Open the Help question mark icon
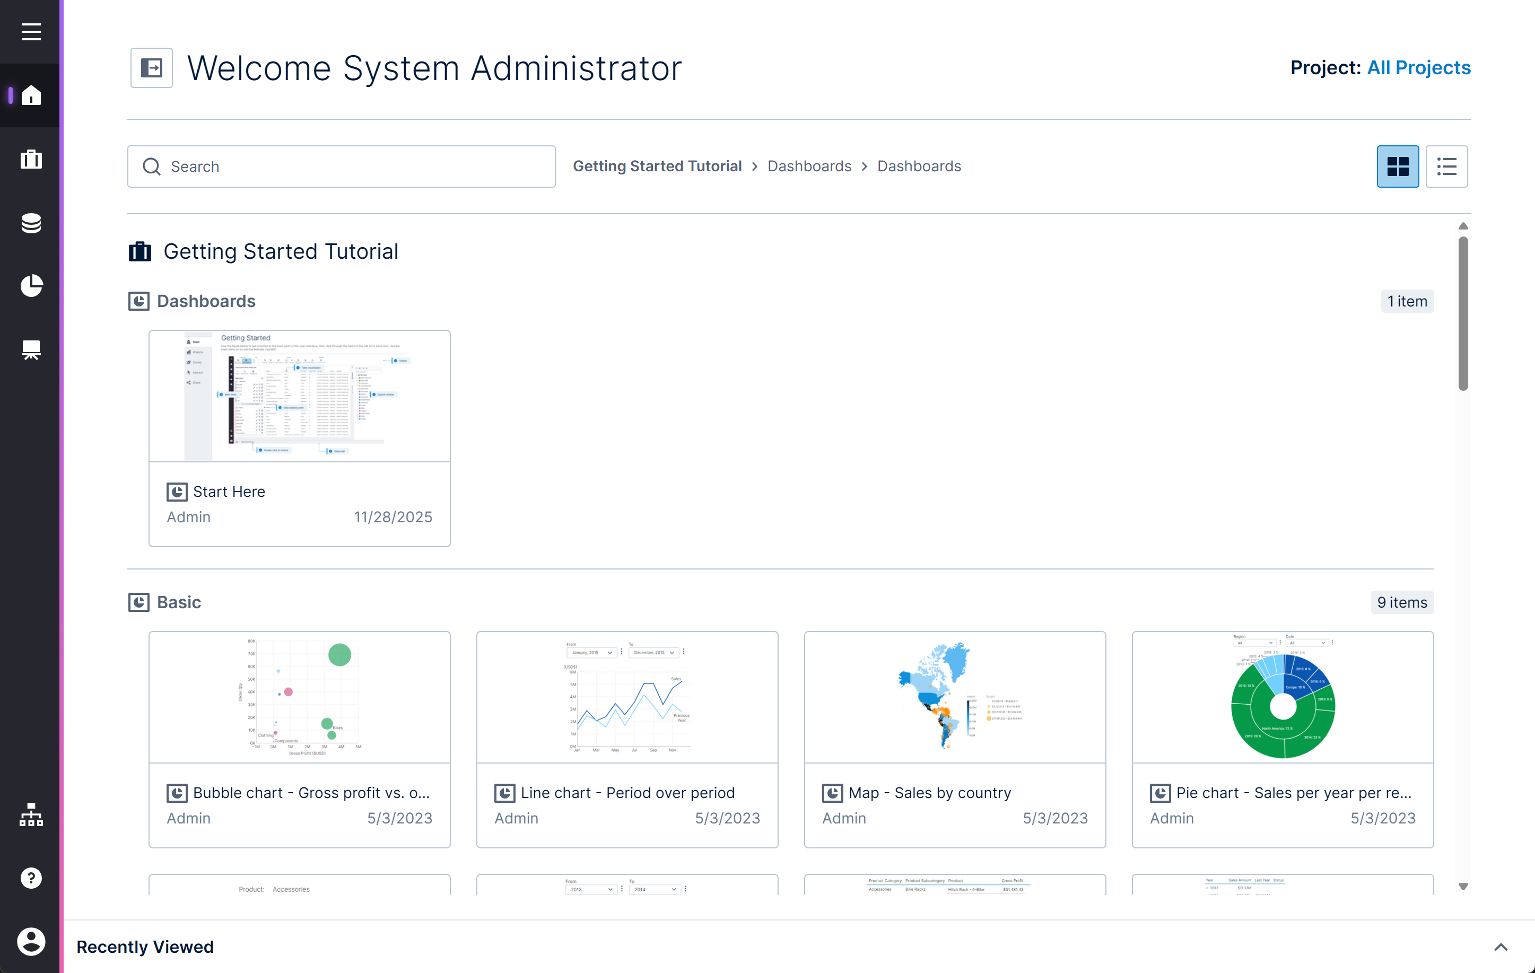This screenshot has height=973, width=1535. pyautogui.click(x=31, y=878)
